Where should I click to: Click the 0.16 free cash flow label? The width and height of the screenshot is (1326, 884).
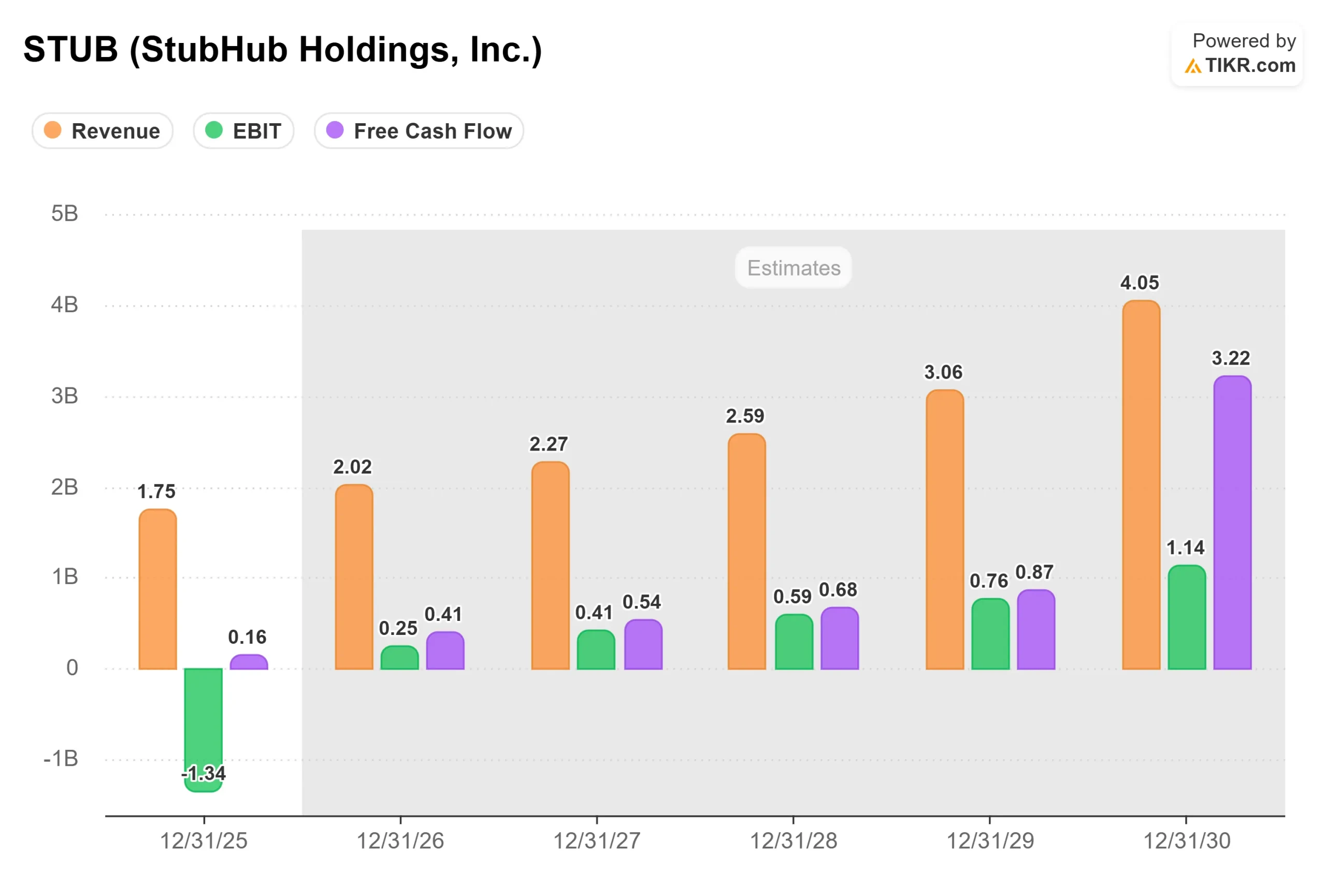pos(248,637)
